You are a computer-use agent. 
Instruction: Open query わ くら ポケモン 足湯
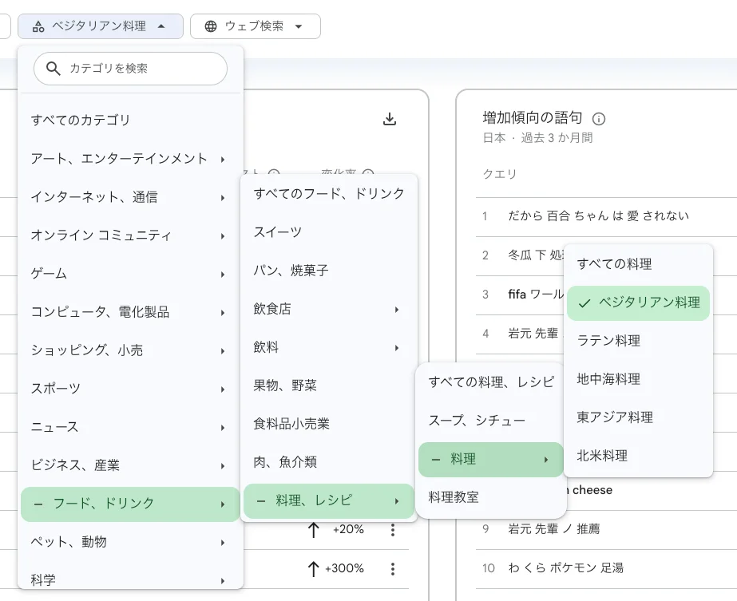566,568
